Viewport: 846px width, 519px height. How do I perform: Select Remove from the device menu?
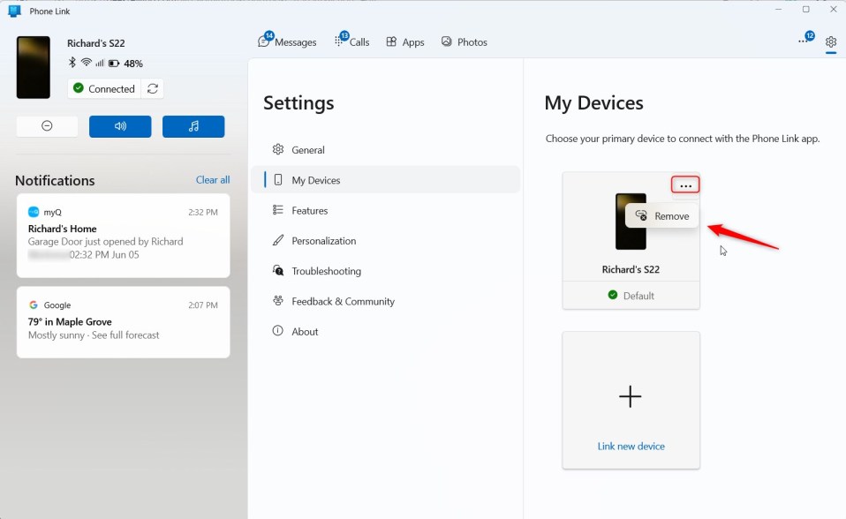[663, 216]
